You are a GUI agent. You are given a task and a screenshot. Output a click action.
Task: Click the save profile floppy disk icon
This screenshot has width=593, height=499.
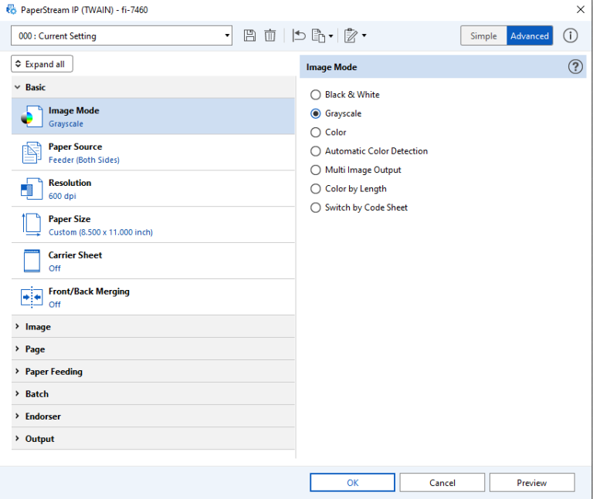[249, 35]
